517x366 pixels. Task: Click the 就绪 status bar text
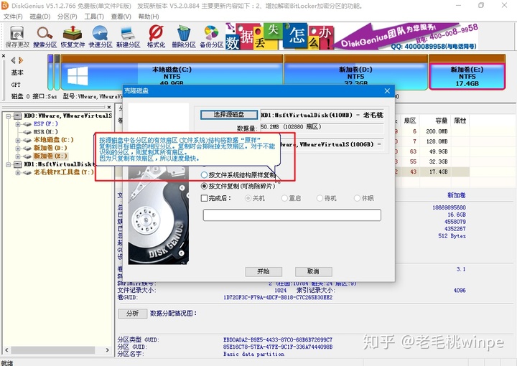tap(7, 363)
